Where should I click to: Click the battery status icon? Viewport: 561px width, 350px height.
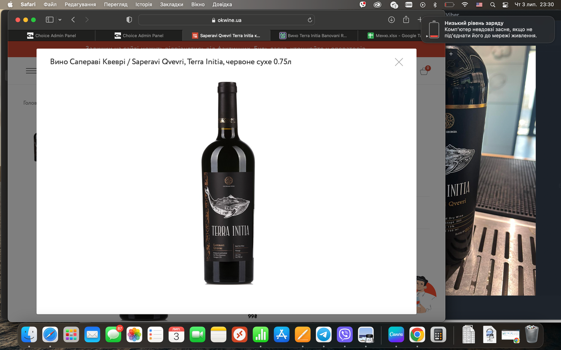pos(449,5)
